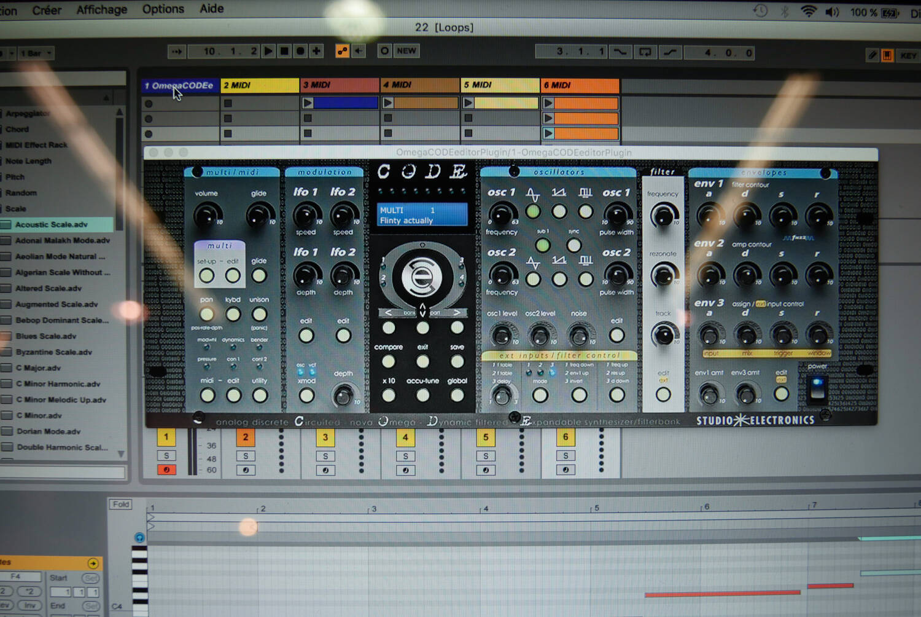Toggle the orange Automation Arm button
Viewport: 921px width, 617px height.
pyautogui.click(x=343, y=51)
